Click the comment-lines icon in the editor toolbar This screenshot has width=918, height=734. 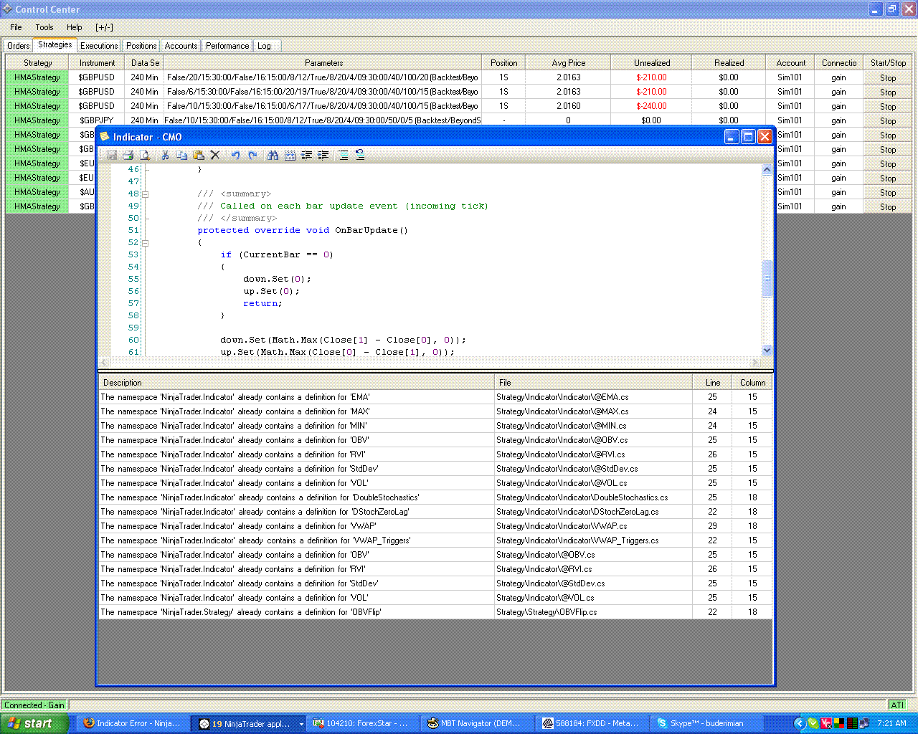344,155
